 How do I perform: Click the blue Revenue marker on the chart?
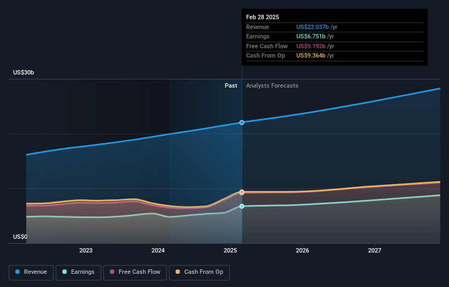coord(242,123)
